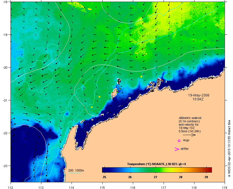Click the longitude axis label 113
This screenshot has width=233, height=189.
click(x=41, y=188)
